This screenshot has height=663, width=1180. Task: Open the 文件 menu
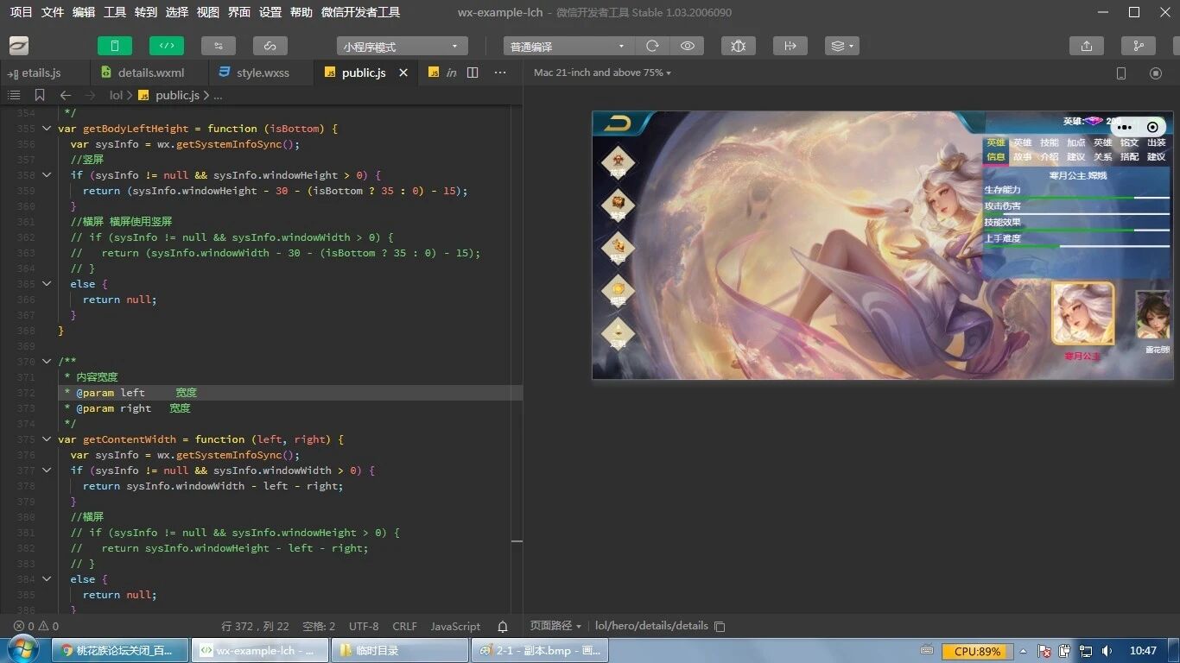click(x=53, y=12)
